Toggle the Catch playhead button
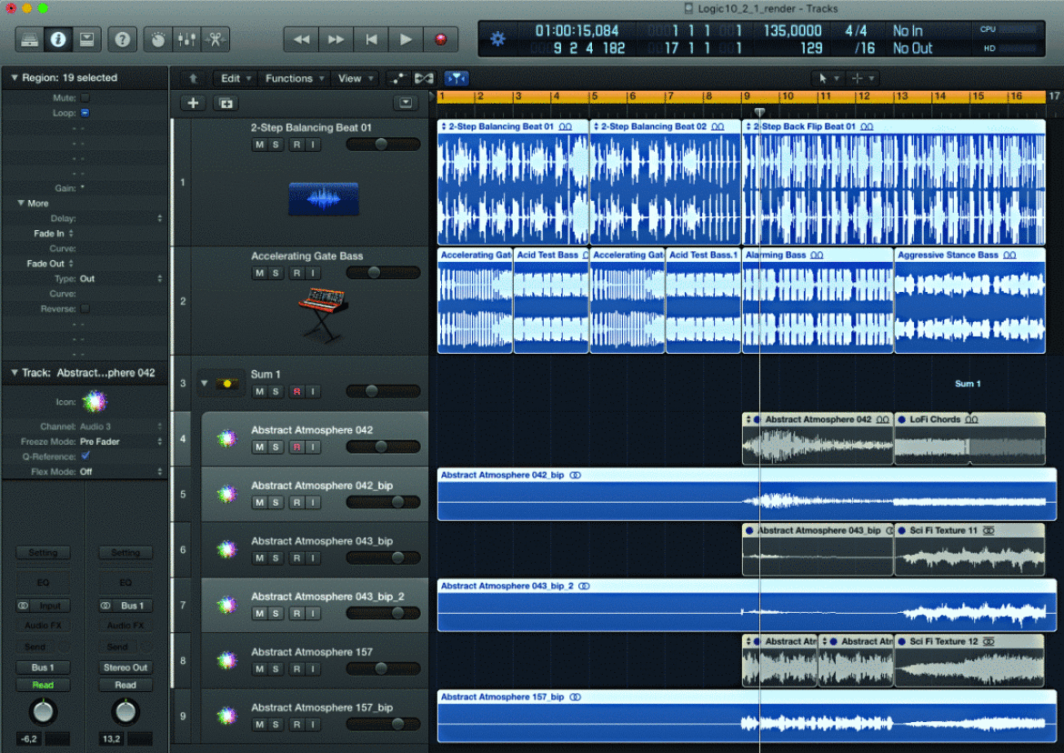 (x=456, y=79)
